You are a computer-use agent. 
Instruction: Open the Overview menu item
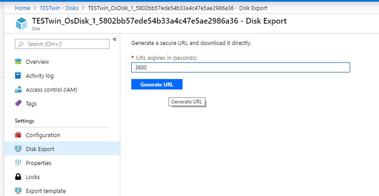click(x=37, y=62)
